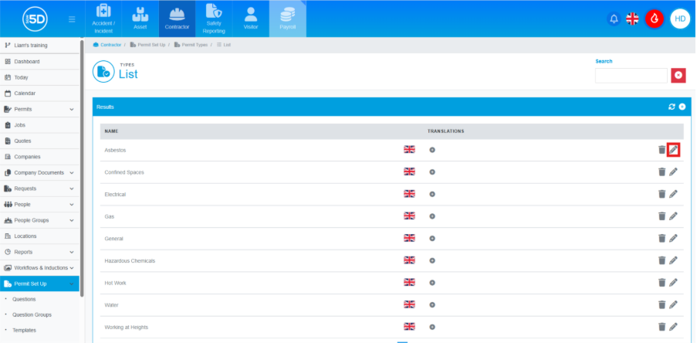Delete the Confined Spaces permit type
Screen dimensions: 697x343
(661, 172)
